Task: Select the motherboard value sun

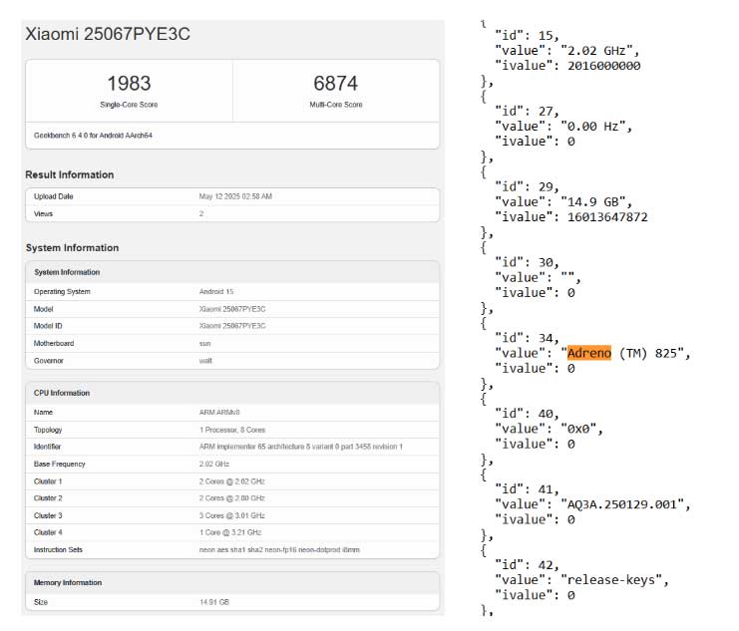Action: tap(204, 344)
